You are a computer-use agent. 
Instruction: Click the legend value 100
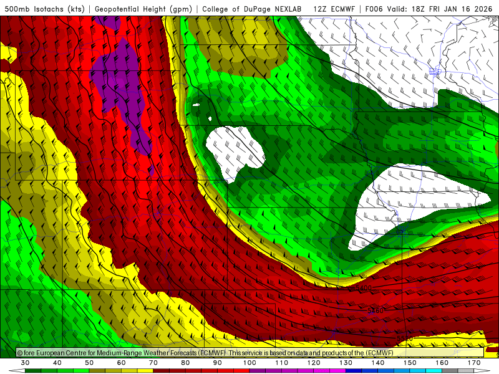click(250, 363)
